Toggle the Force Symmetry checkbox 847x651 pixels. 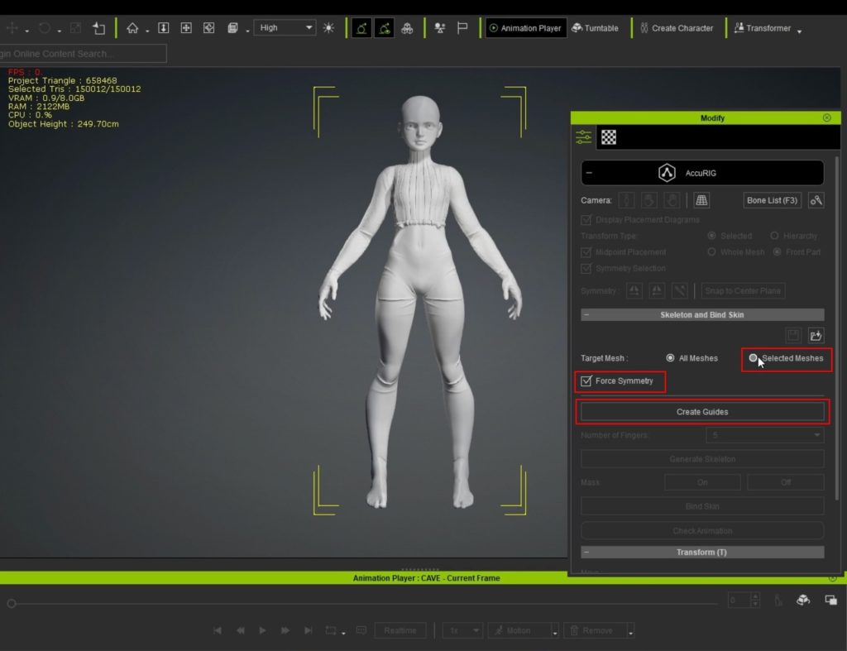pos(586,381)
